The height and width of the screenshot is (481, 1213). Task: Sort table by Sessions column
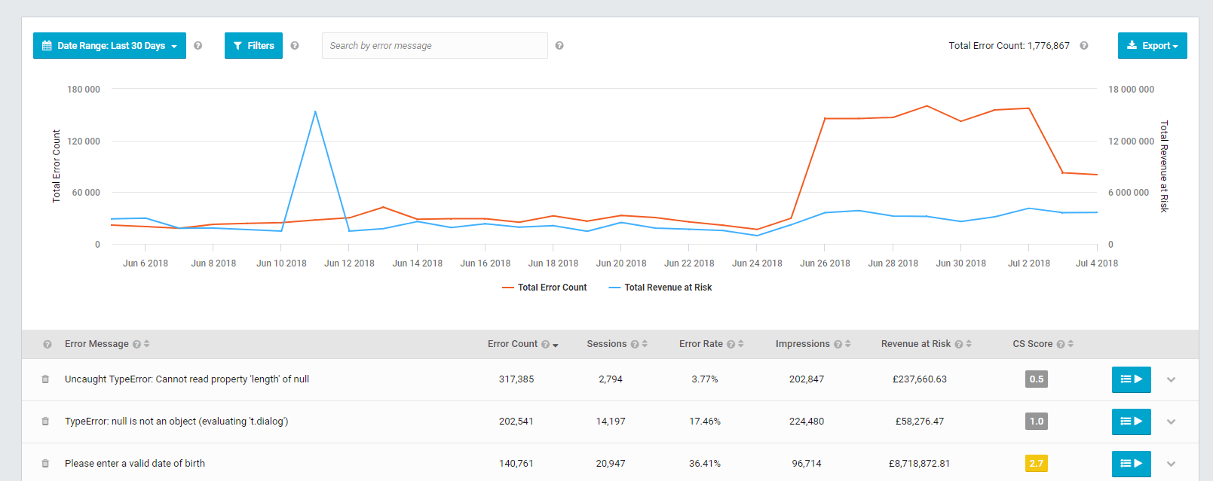(x=645, y=344)
